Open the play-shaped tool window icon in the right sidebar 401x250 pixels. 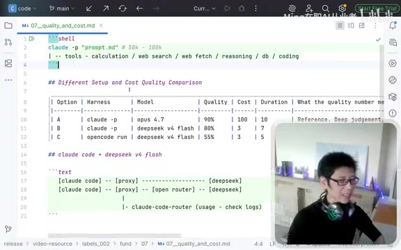click(x=393, y=63)
